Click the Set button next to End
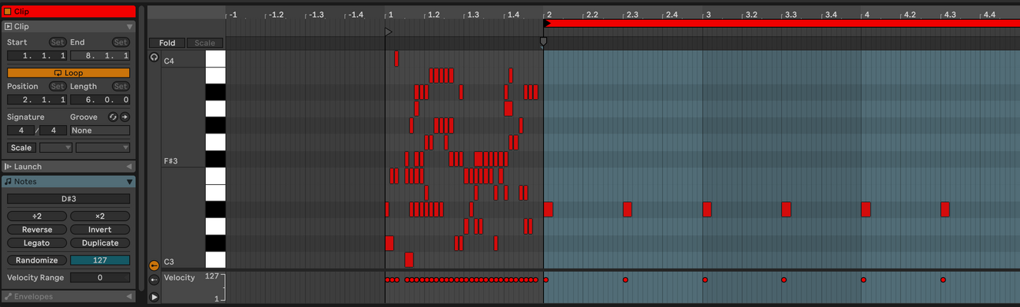 click(x=121, y=42)
